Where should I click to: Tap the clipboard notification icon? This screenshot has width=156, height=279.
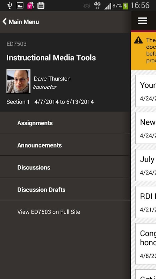click(x=41, y=6)
